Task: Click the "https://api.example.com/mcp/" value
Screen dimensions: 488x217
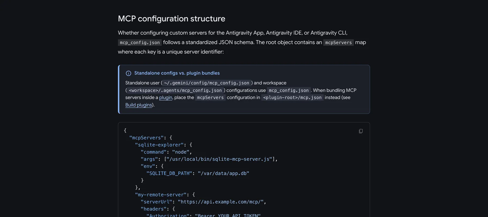Action: (221, 202)
